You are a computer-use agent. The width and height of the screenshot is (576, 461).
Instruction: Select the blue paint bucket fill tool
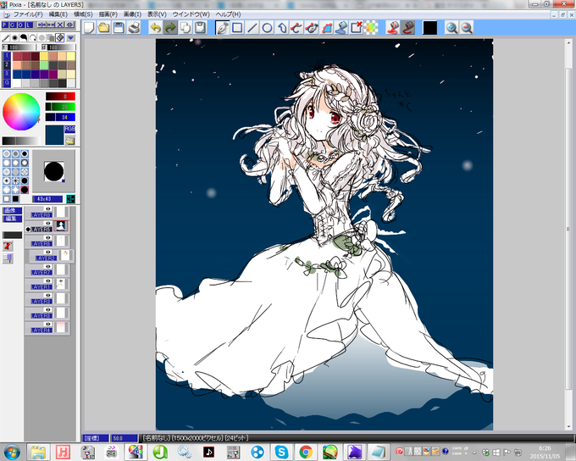coord(341,28)
